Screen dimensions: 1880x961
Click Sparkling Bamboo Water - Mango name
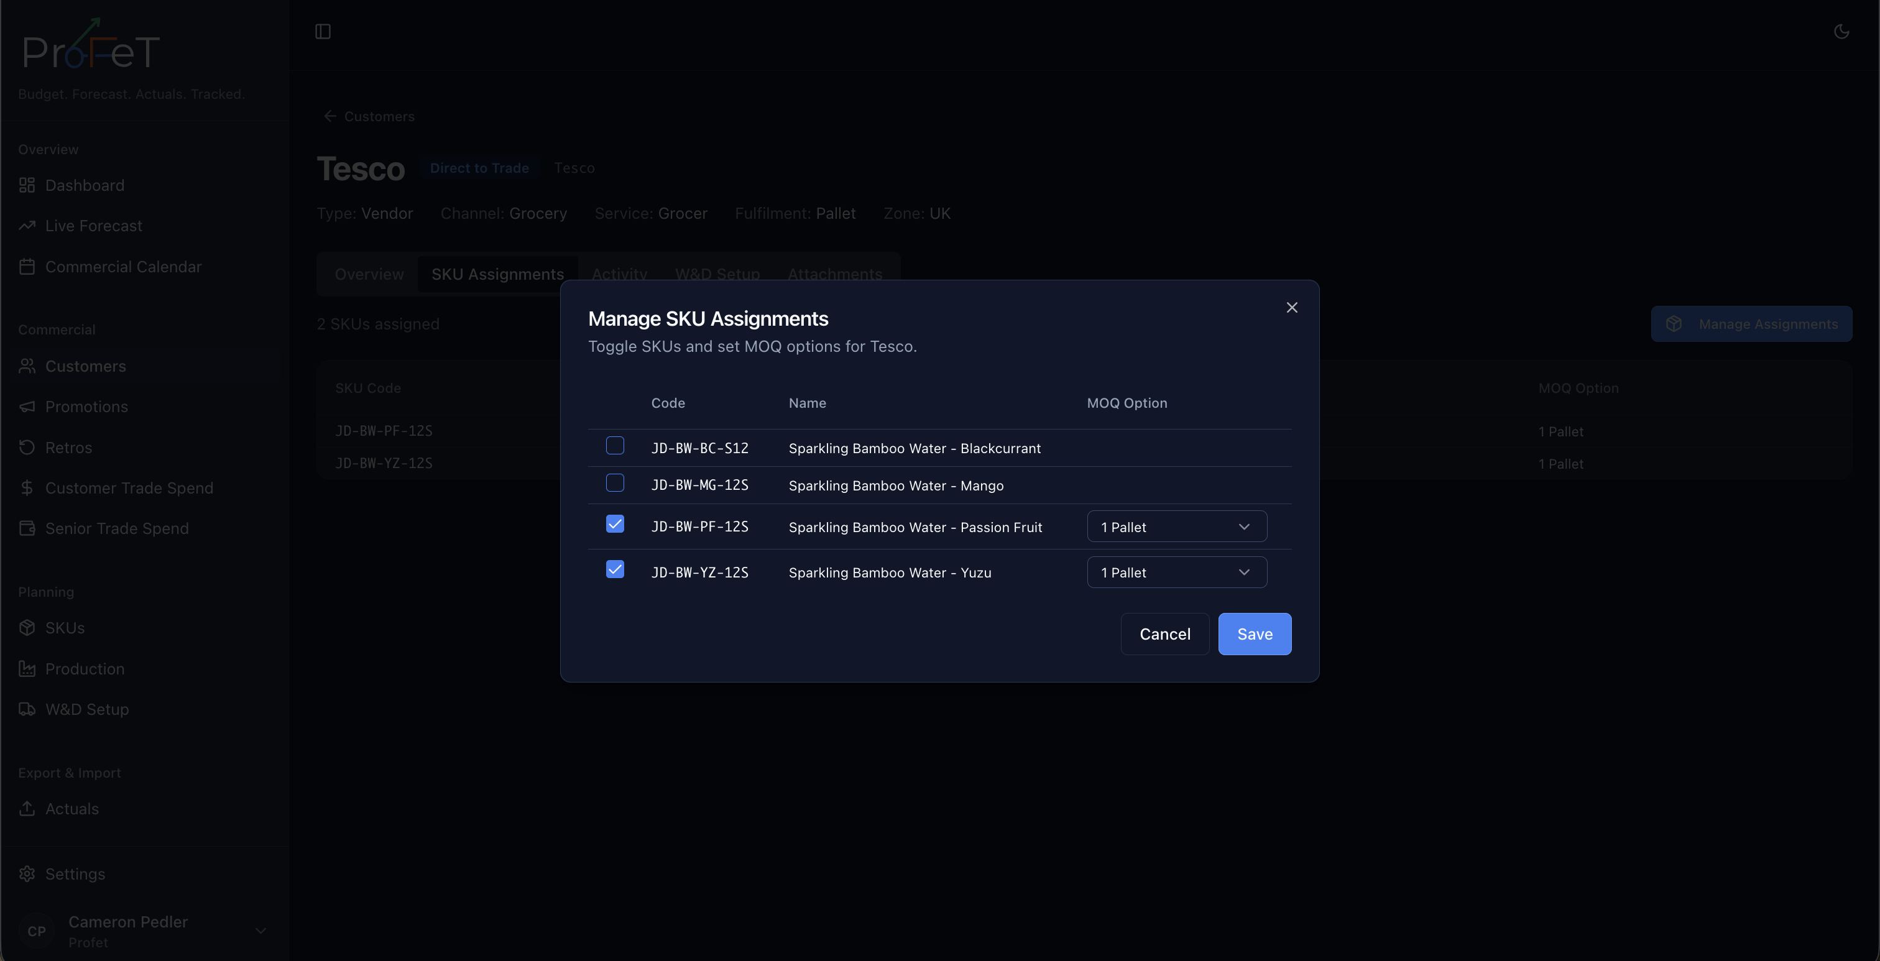point(896,485)
